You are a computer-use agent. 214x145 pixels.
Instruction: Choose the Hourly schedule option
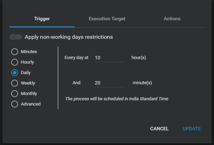click(x=15, y=62)
